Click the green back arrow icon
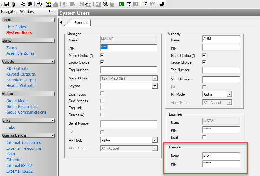Screen dimensions: 260x176 coord(121,4)
